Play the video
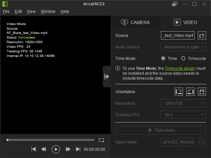Viewport: 211px width, 158px height. tap(56, 149)
